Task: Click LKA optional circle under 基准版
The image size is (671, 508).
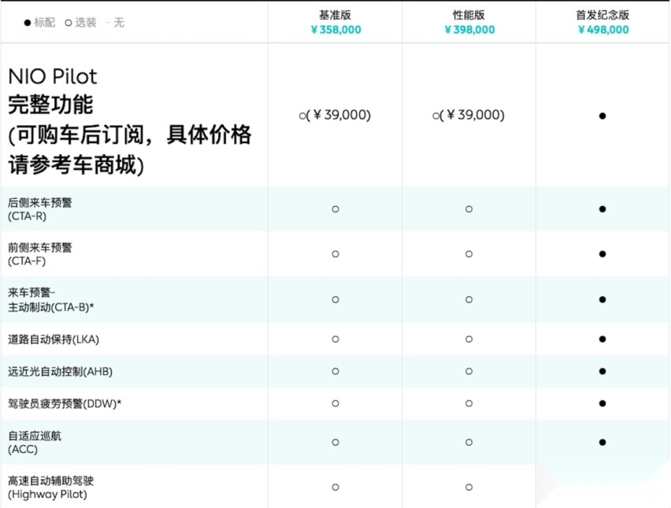Action: click(335, 339)
